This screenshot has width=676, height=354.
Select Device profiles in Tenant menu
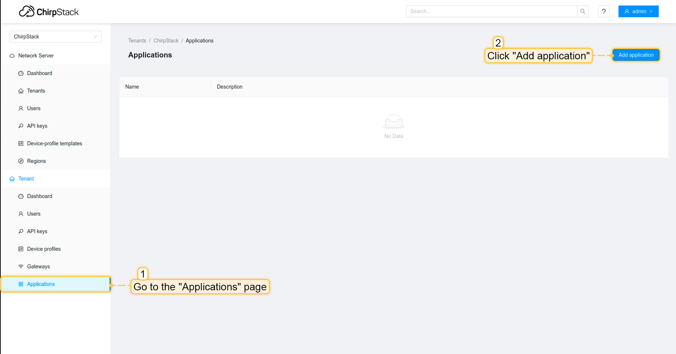coord(44,249)
